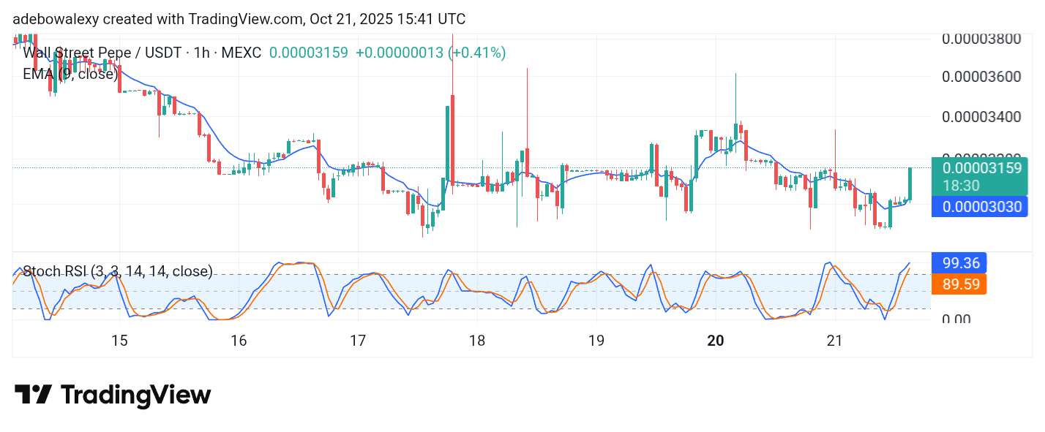Select the EMA (9, close) indicator legend
Viewport: 1045px width, 432px height.
(x=70, y=74)
